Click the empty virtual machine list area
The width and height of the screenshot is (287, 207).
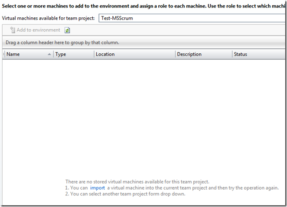[143, 115]
